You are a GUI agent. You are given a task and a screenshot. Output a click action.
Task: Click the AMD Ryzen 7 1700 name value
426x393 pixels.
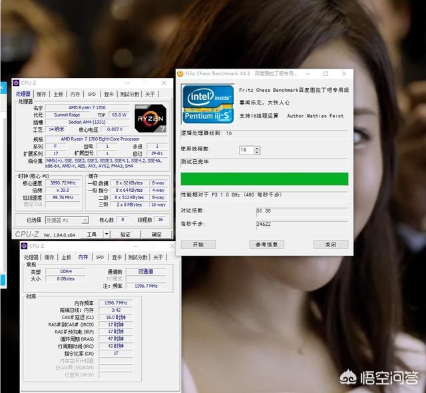coord(87,108)
